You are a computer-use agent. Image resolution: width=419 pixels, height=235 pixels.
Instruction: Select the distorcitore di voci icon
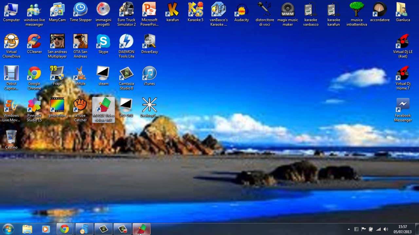pyautogui.click(x=264, y=15)
